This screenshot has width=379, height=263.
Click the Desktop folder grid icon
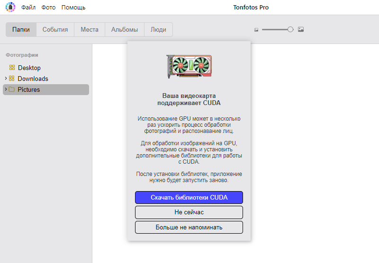pyautogui.click(x=12, y=68)
